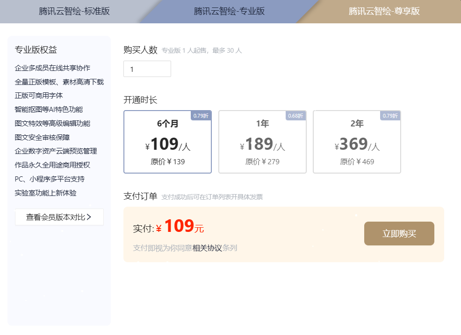Click 正版可商用字体 benefit text
461x335 pixels.
tap(38, 95)
